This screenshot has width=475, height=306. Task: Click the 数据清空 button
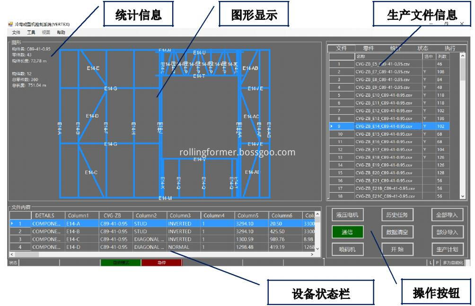click(397, 232)
